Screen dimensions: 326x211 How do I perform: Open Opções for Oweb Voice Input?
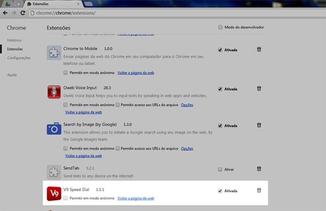coord(187,105)
